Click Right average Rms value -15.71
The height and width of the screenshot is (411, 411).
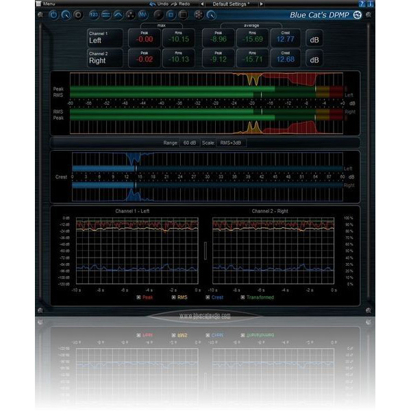(x=252, y=58)
